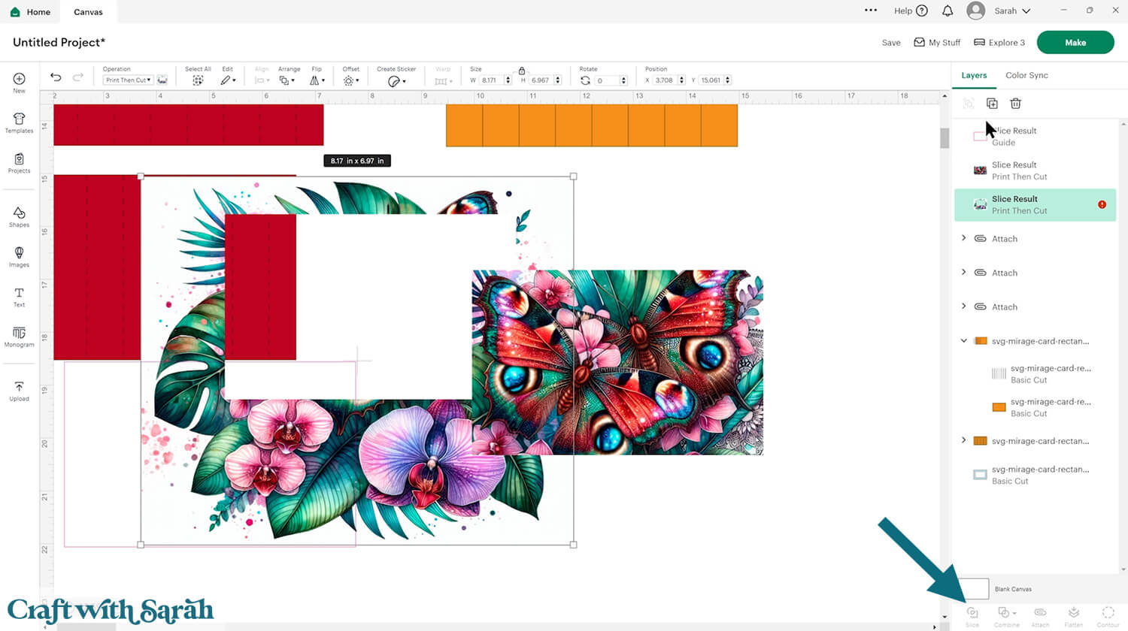Screen dimensions: 1128x631
Task: Collapse the expanded svg-mirage-card-rectan group
Action: 964,341
